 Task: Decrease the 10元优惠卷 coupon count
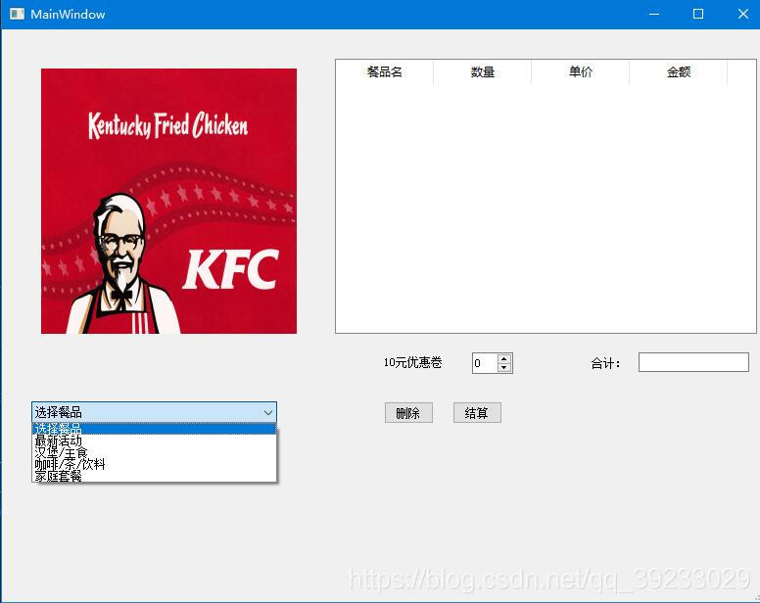[x=504, y=368]
